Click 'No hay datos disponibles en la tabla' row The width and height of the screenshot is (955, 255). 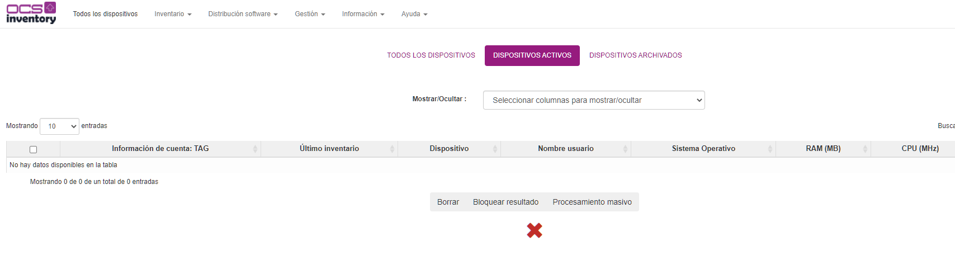click(480, 165)
